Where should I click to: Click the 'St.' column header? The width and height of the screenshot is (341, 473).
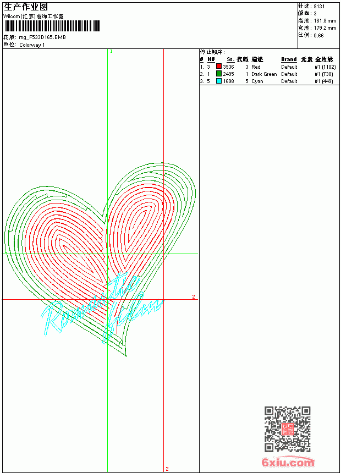(230, 59)
